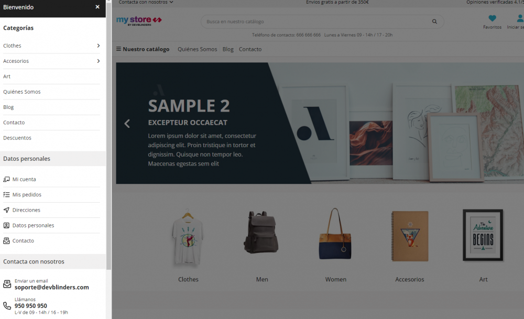Open Mis pedidos list icon

(6, 195)
